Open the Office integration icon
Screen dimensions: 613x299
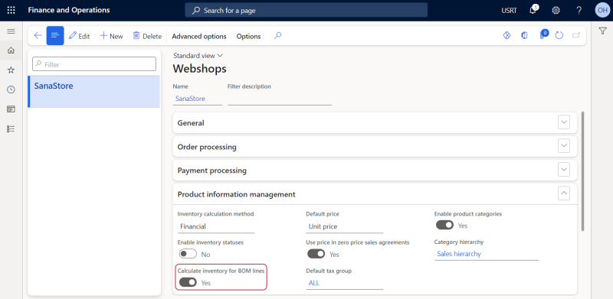tap(524, 35)
